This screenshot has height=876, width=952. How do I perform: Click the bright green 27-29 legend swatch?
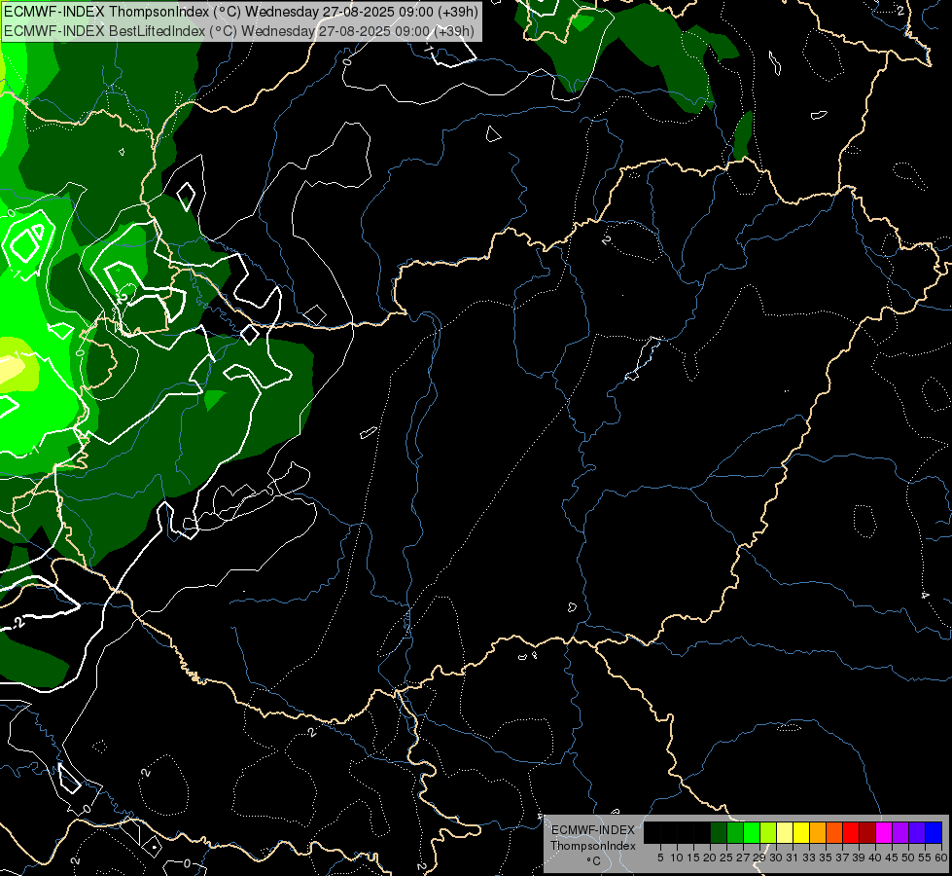752,832
